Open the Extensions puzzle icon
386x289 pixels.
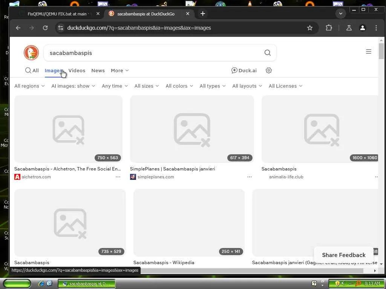tap(329, 28)
